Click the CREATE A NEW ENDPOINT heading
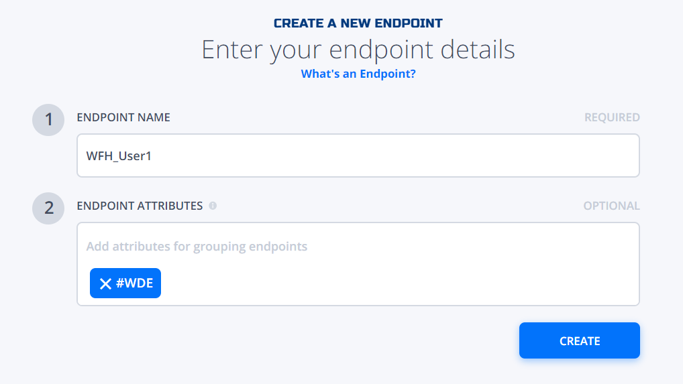This screenshot has width=683, height=384. pos(358,23)
